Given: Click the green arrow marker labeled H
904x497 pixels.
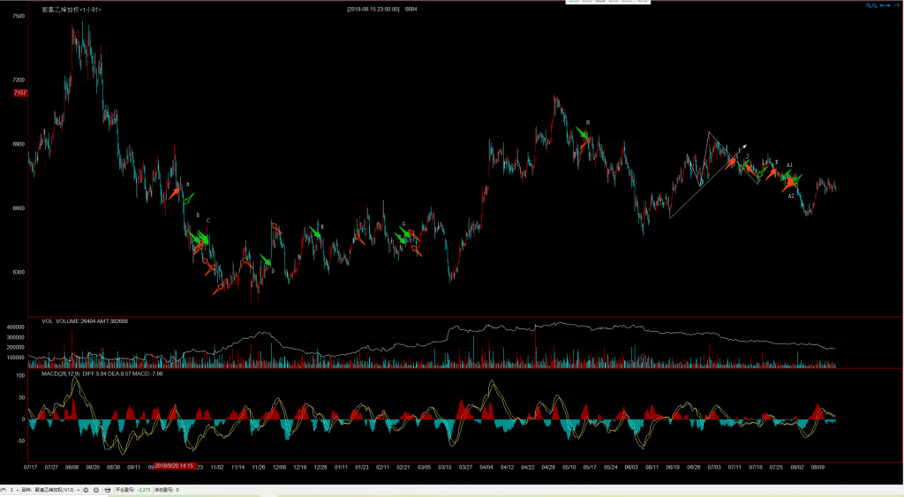Looking at the screenshot, I should coord(582,132).
